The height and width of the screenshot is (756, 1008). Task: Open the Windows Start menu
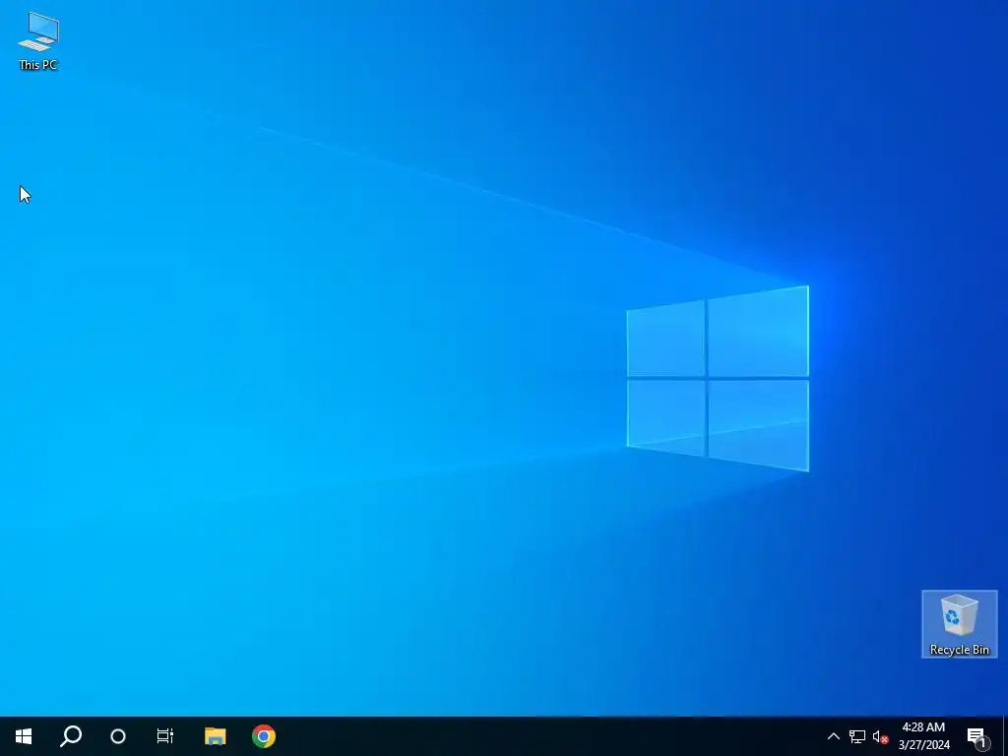coord(24,736)
